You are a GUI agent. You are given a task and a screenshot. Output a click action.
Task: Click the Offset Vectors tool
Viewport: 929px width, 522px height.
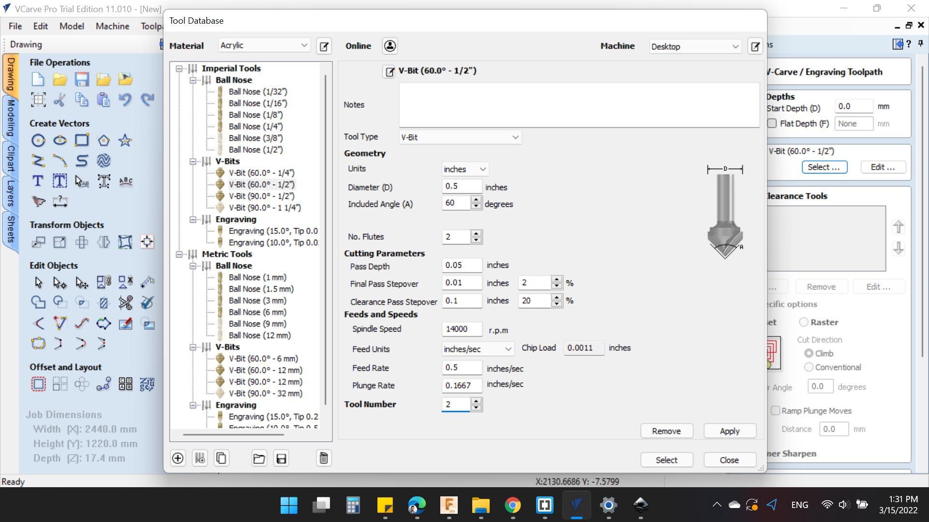38,384
